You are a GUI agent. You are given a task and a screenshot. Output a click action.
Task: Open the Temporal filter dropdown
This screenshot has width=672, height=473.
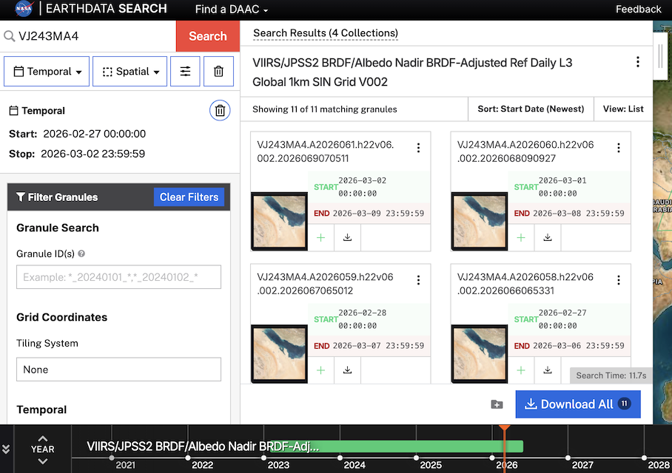click(x=47, y=72)
